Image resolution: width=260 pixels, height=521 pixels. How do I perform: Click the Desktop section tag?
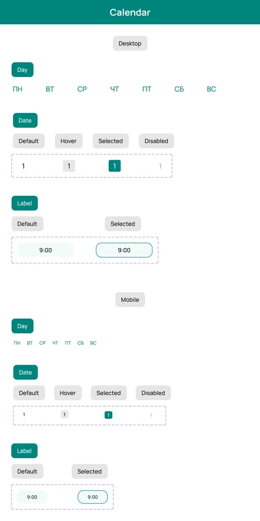[x=130, y=44]
